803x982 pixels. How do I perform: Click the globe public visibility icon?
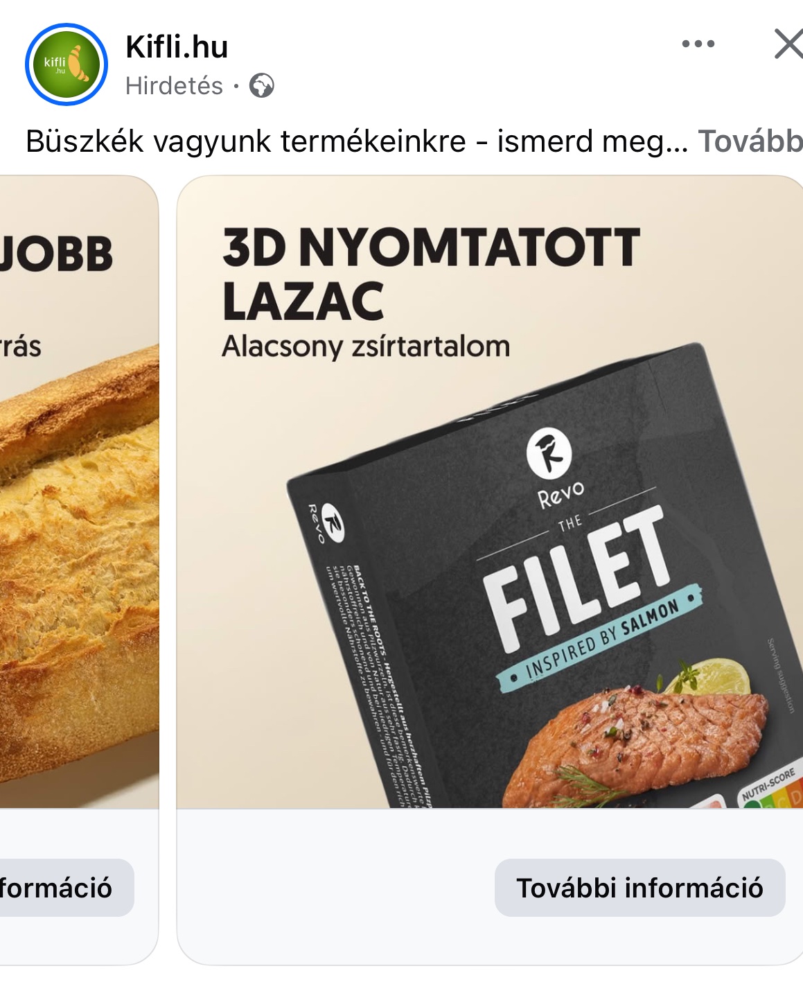[x=262, y=86]
